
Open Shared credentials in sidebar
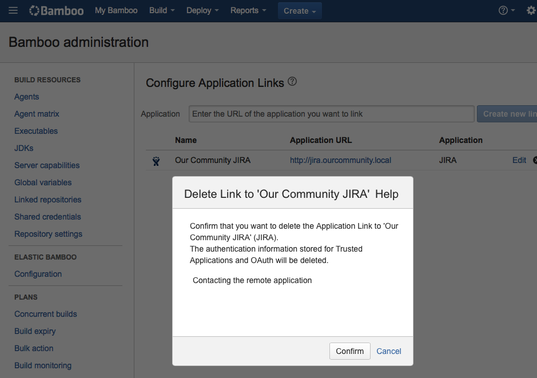pyautogui.click(x=47, y=217)
